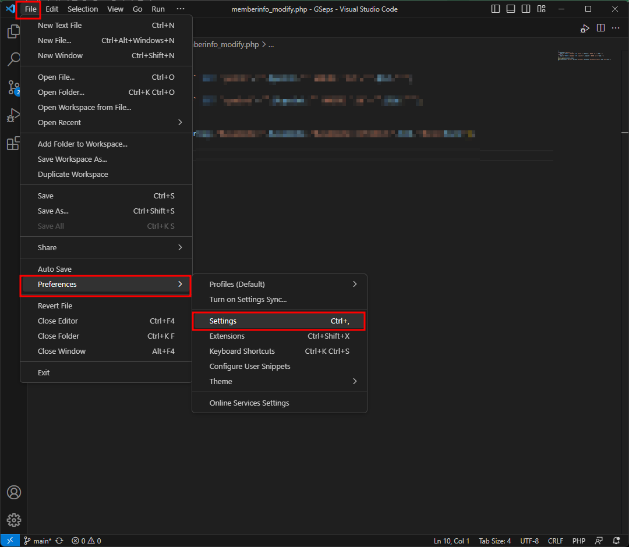Expand Theme submenu
Image resolution: width=629 pixels, height=547 pixels.
click(x=279, y=381)
